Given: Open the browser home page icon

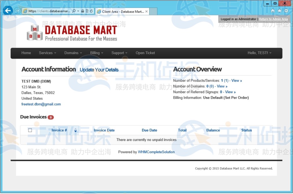Looking at the screenshot, I should click(x=273, y=11).
